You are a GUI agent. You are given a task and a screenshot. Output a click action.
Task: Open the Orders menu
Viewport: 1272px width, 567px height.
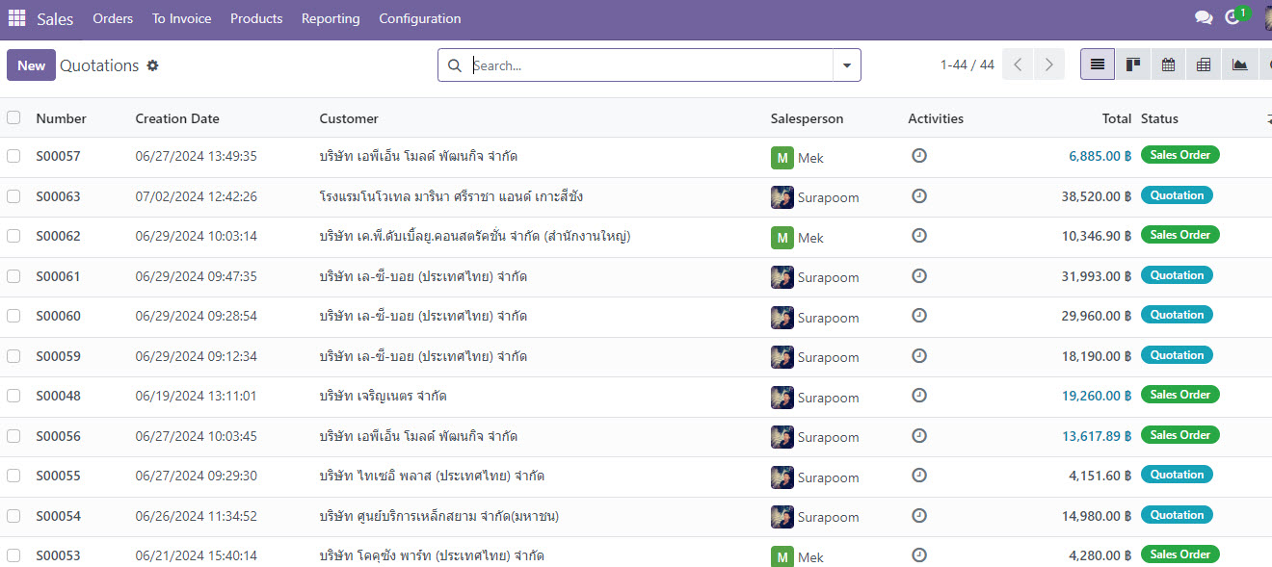coord(113,18)
